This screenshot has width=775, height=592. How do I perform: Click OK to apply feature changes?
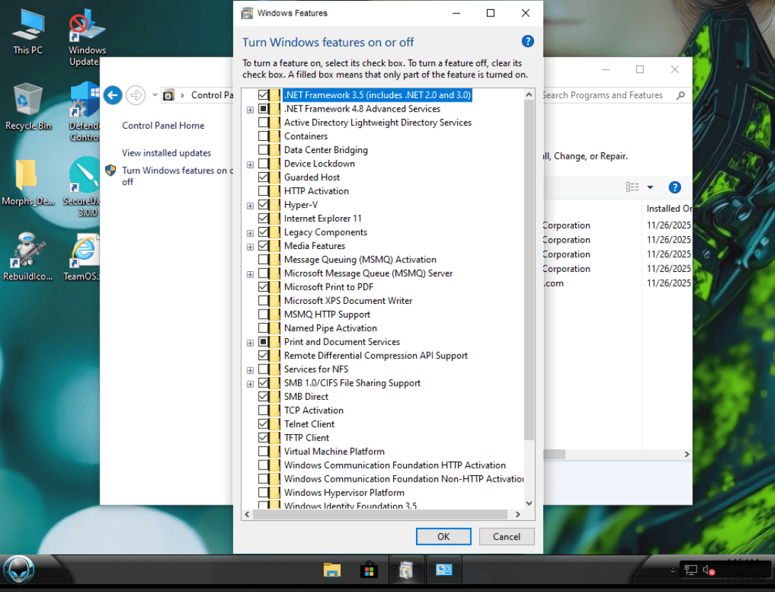[443, 536]
